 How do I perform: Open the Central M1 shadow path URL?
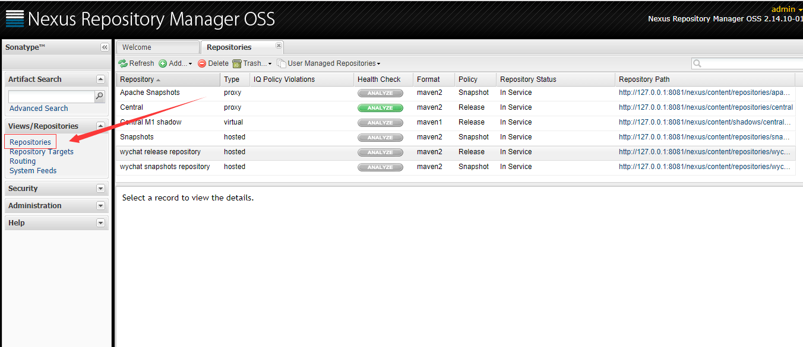(x=705, y=122)
